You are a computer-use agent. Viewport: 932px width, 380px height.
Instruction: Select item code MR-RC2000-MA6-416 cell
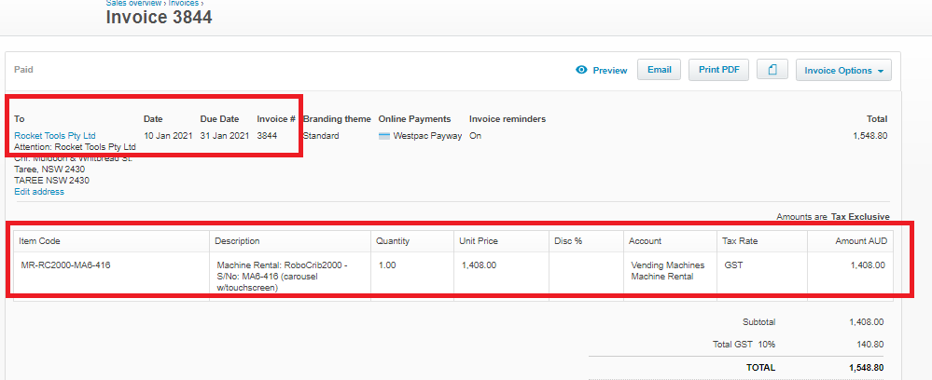pos(112,276)
